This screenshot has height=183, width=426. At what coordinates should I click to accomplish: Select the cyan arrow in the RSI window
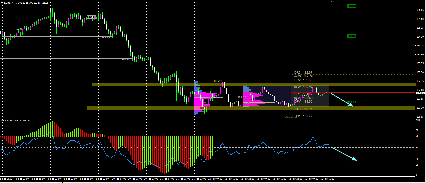344,154
